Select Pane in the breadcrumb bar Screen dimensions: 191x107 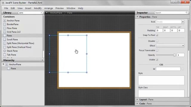(70, 13)
